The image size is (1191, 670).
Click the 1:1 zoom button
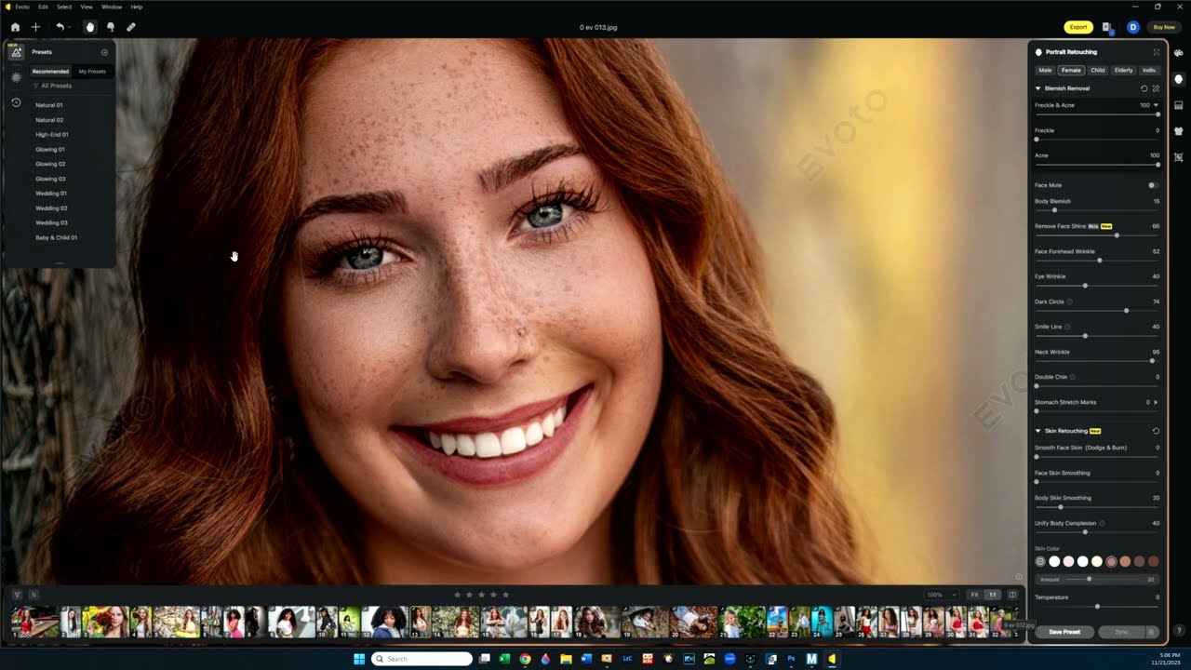pos(992,595)
